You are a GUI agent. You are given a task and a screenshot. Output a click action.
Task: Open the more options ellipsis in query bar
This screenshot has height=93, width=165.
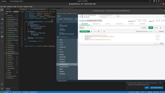[164, 28]
